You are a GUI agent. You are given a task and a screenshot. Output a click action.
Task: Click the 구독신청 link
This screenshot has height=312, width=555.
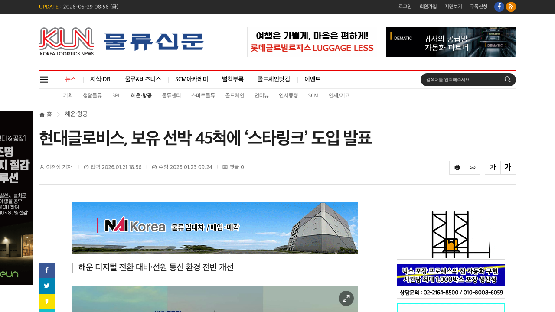pyautogui.click(x=478, y=6)
